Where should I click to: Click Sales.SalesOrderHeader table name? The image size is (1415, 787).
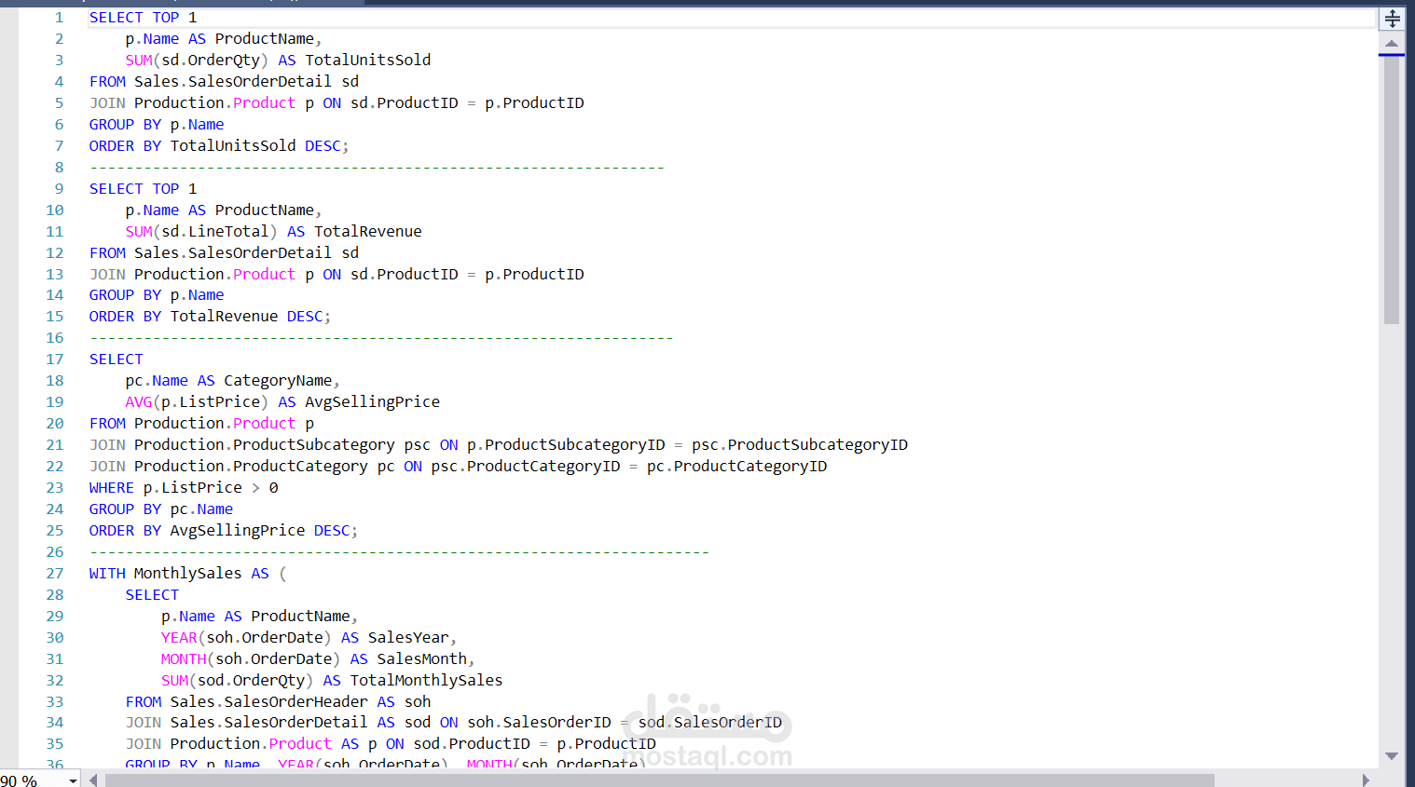click(269, 702)
